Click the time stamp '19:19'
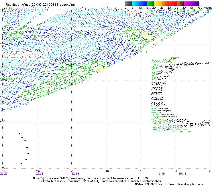The height and width of the screenshot is (186, 212). click(x=182, y=174)
